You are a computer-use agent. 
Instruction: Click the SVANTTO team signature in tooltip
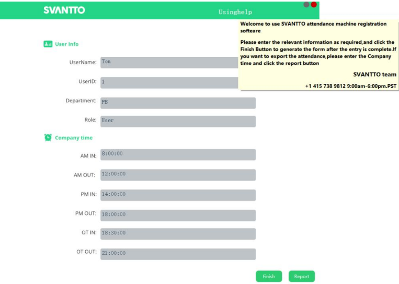[x=374, y=75]
